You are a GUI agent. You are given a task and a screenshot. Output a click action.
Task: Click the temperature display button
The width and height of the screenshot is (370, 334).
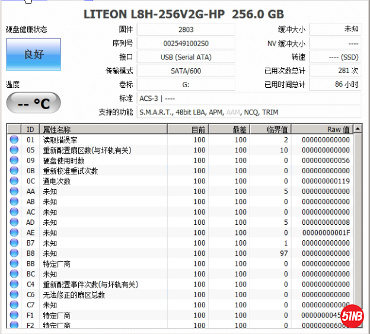pos(33,103)
